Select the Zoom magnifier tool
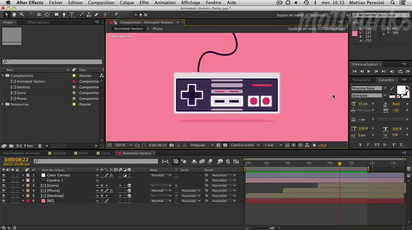 (x=22, y=15)
